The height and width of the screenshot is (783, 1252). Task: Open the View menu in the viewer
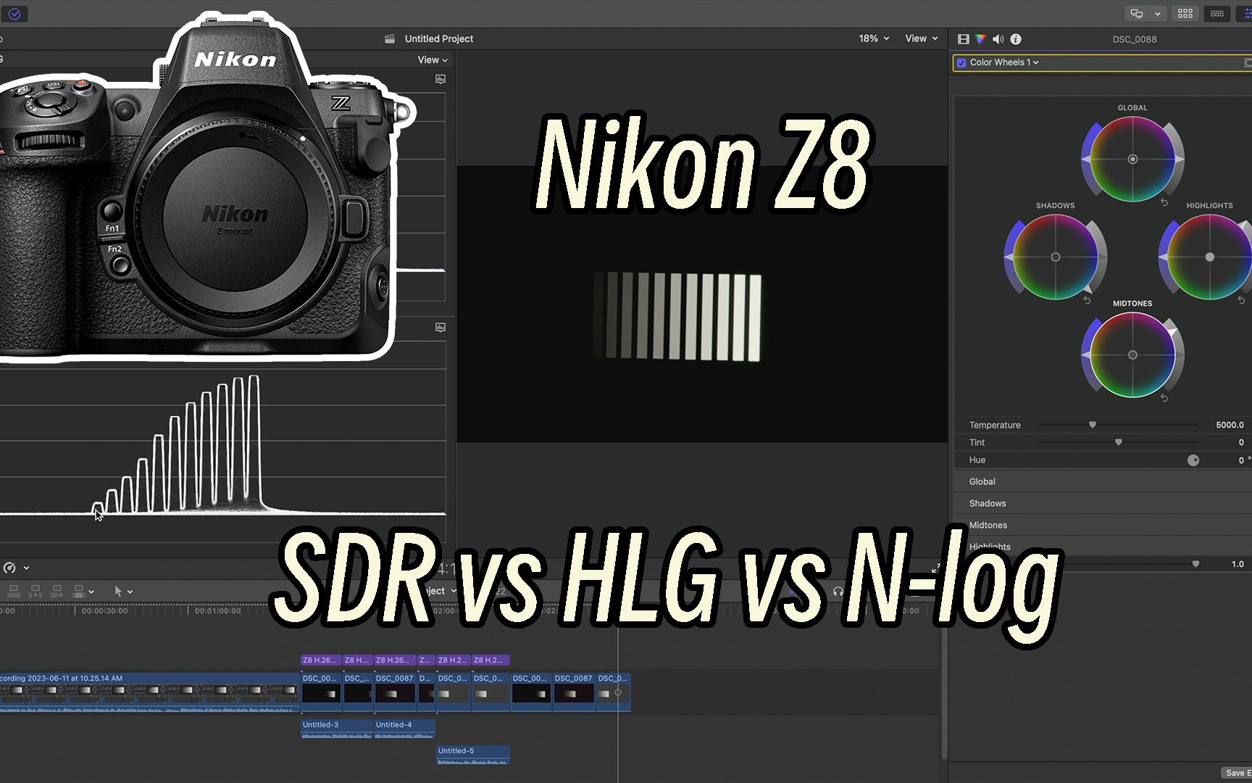tap(921, 38)
